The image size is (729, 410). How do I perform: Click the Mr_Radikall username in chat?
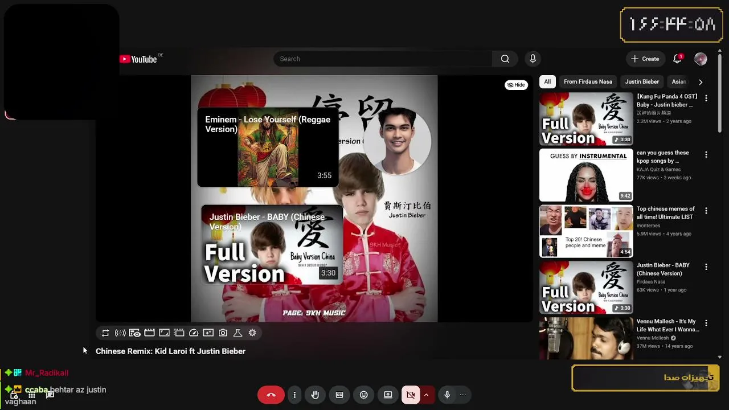tap(47, 373)
